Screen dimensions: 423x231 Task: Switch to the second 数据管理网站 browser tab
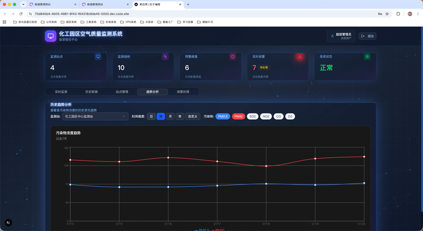105,4
